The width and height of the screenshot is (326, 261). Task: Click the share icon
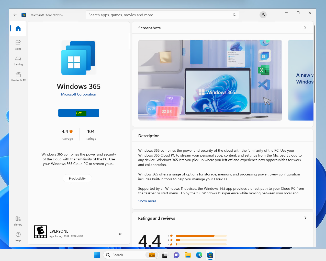tap(120, 234)
